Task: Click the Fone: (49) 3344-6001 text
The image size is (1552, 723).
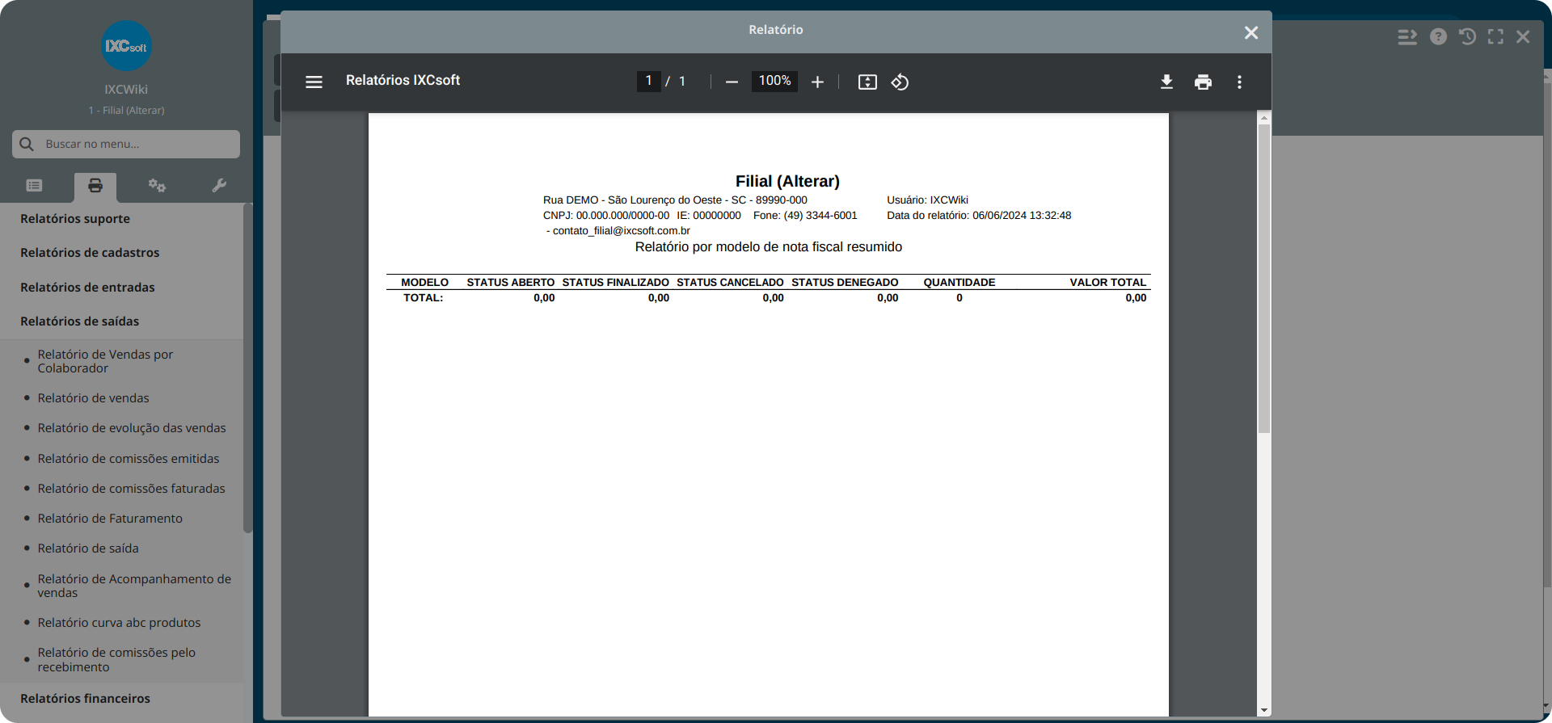Action: click(805, 216)
